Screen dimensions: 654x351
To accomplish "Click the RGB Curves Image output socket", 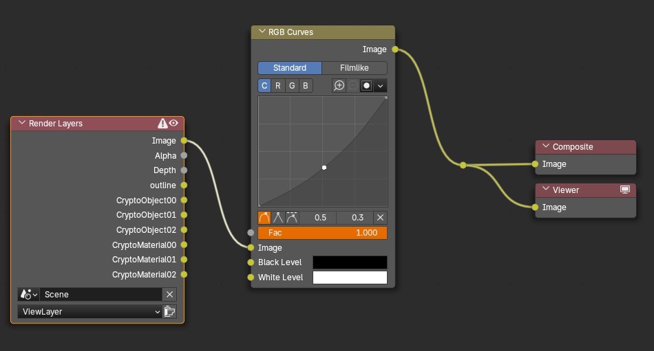I will pyautogui.click(x=395, y=49).
